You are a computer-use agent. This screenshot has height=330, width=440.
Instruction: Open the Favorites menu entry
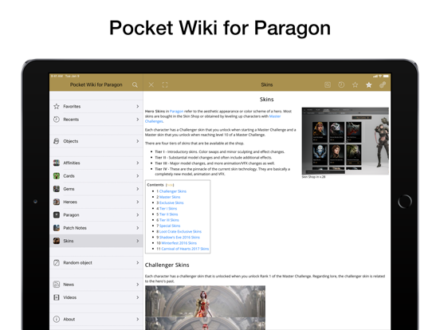point(96,106)
